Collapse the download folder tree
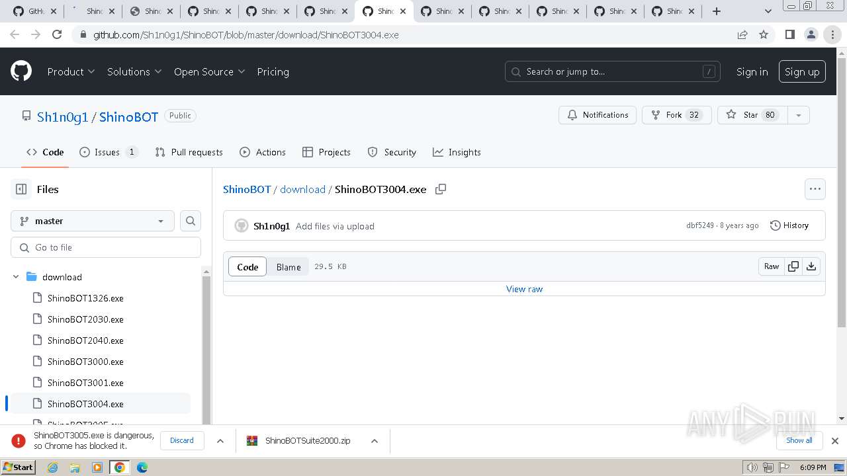Image resolution: width=847 pixels, height=476 pixels. pyautogui.click(x=16, y=277)
